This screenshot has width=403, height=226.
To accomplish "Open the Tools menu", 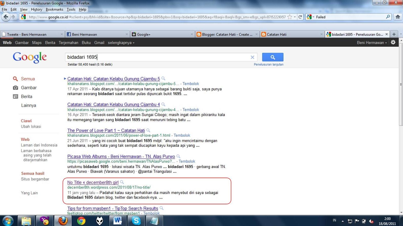I will 71,9.
